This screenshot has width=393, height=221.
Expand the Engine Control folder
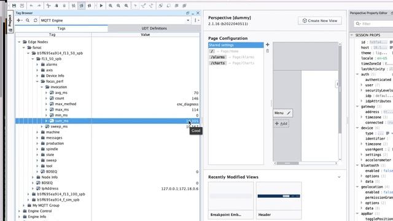pos(19,211)
